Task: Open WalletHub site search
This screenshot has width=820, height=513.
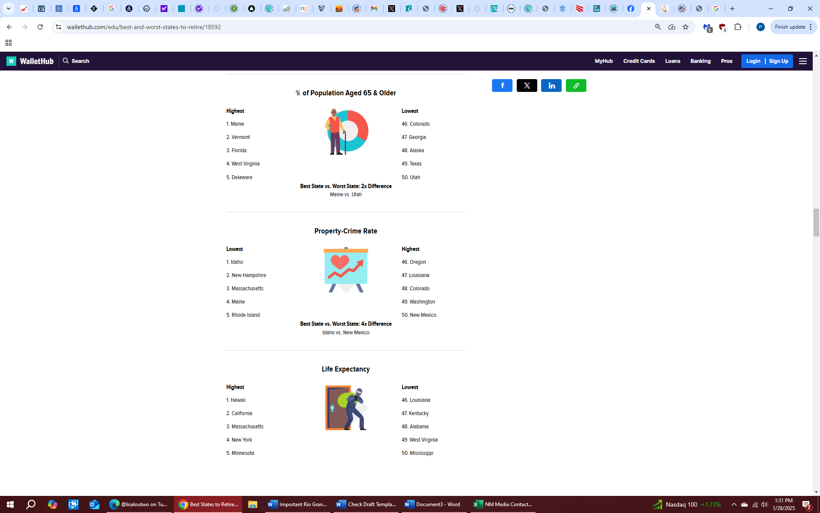Action: pos(76,61)
